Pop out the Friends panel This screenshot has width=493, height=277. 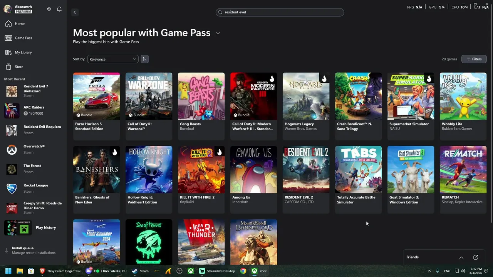coord(476,257)
